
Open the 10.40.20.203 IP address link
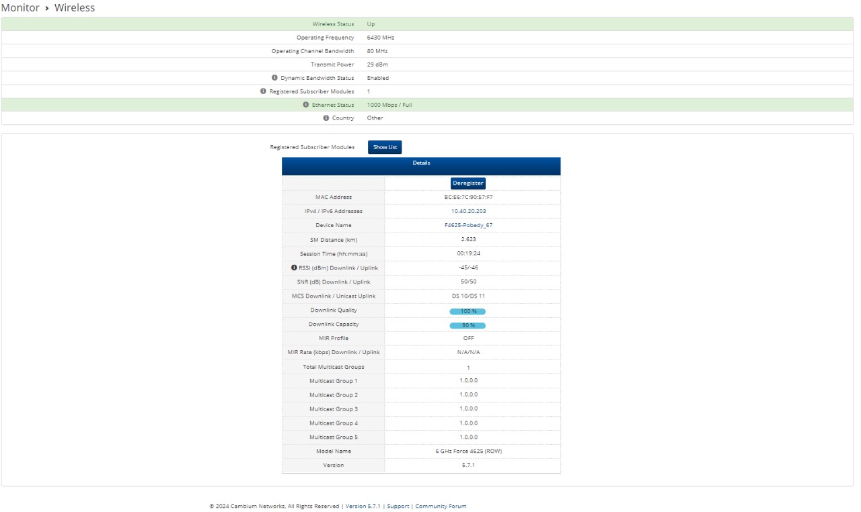click(x=468, y=211)
